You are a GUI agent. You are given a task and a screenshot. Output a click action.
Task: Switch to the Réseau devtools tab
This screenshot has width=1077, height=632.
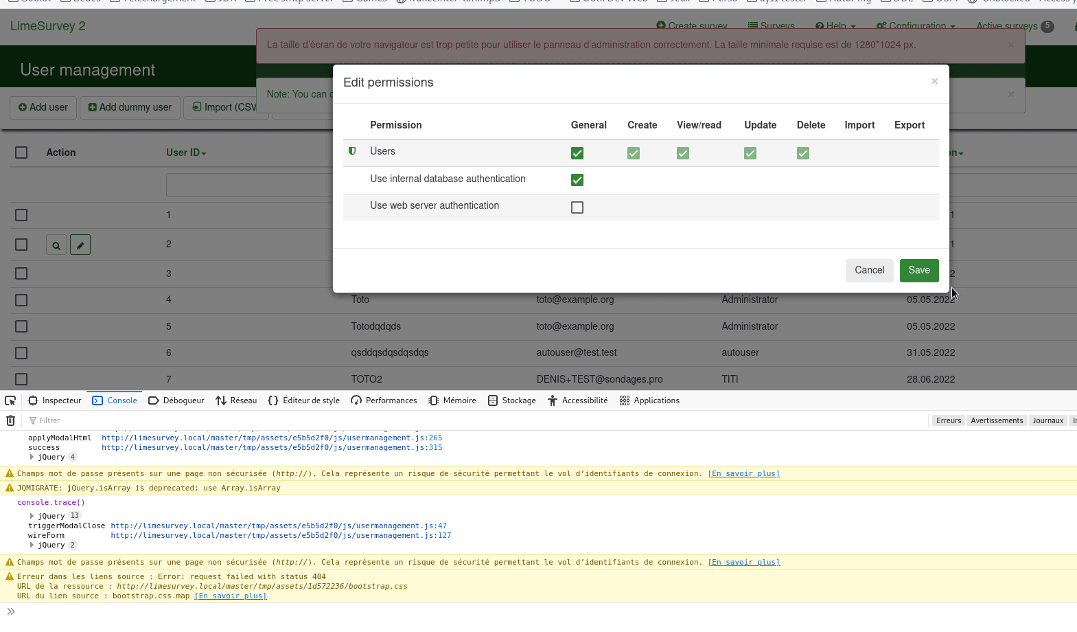236,400
